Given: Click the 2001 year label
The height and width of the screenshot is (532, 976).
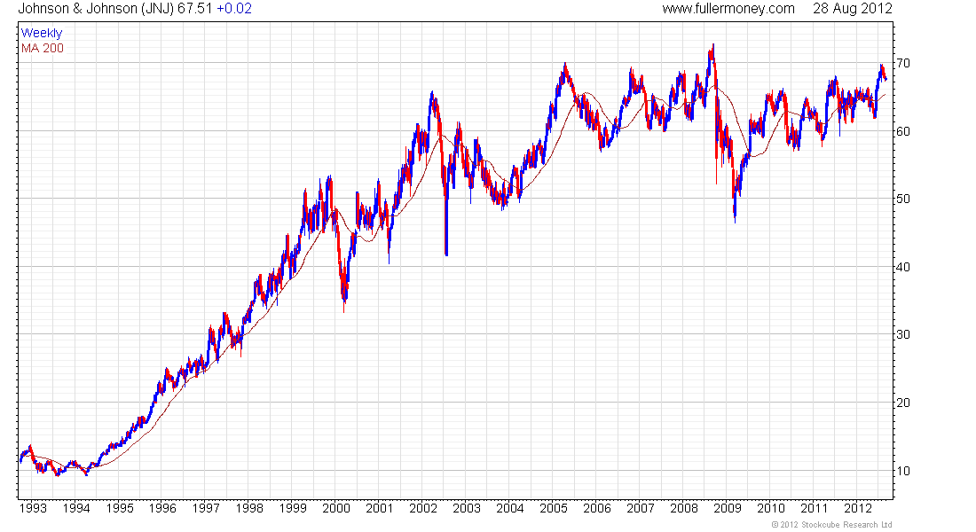Looking at the screenshot, I should [x=380, y=508].
